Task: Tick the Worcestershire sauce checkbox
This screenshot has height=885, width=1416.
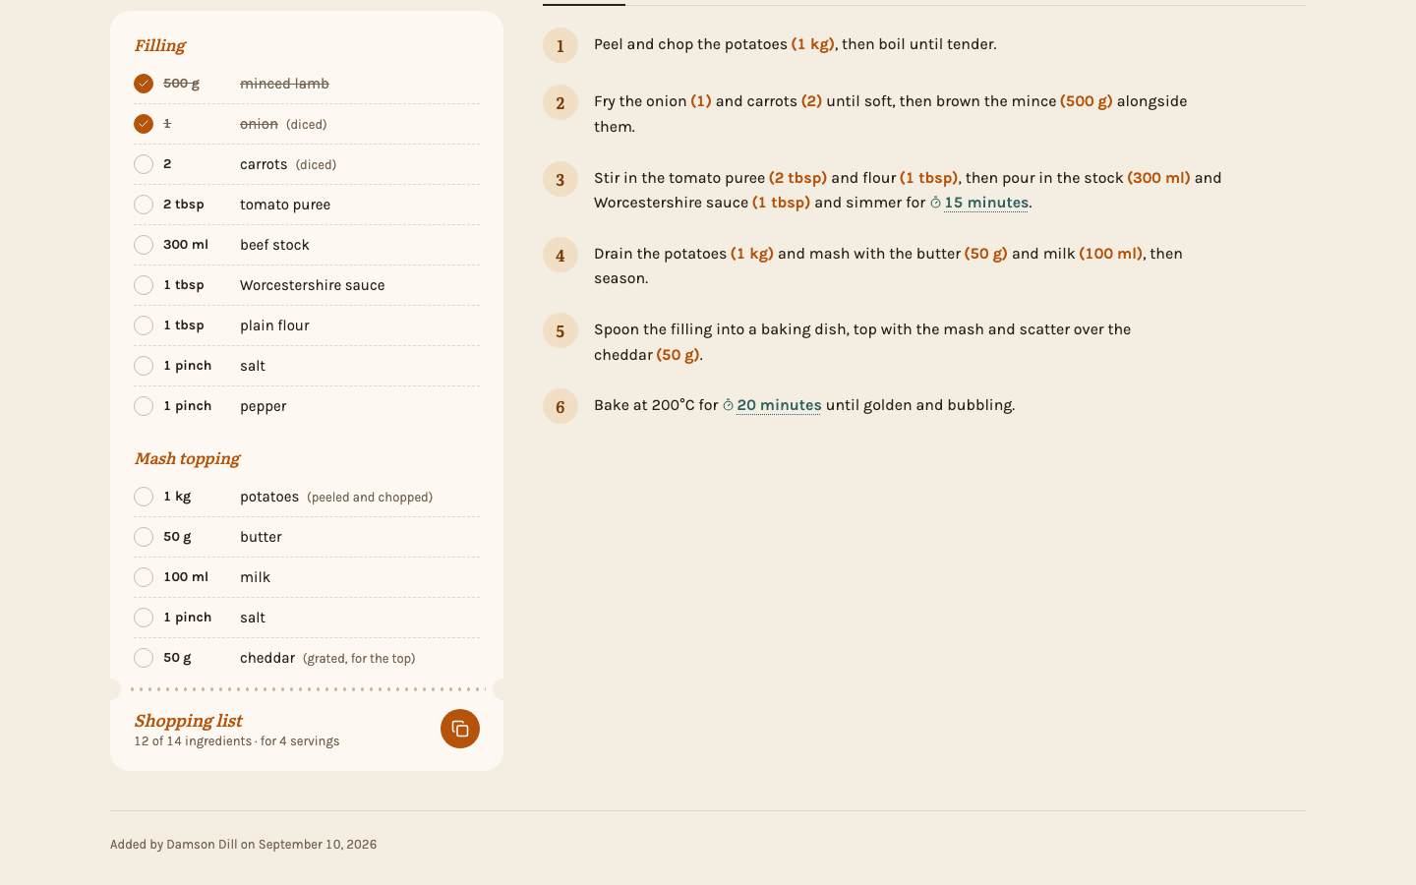Action: coord(144,285)
